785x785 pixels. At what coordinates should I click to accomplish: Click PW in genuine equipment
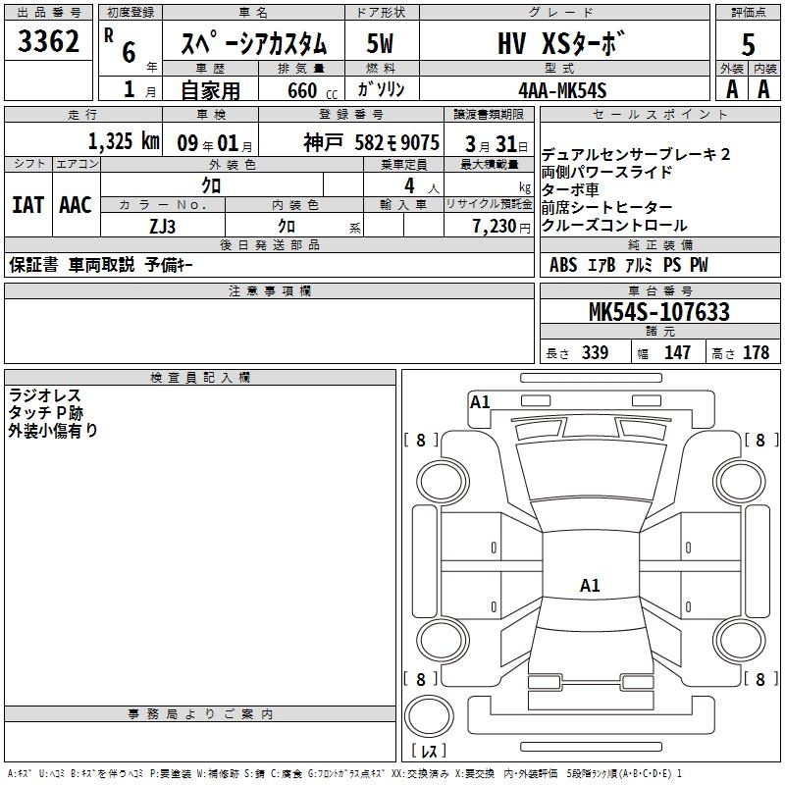(x=699, y=264)
